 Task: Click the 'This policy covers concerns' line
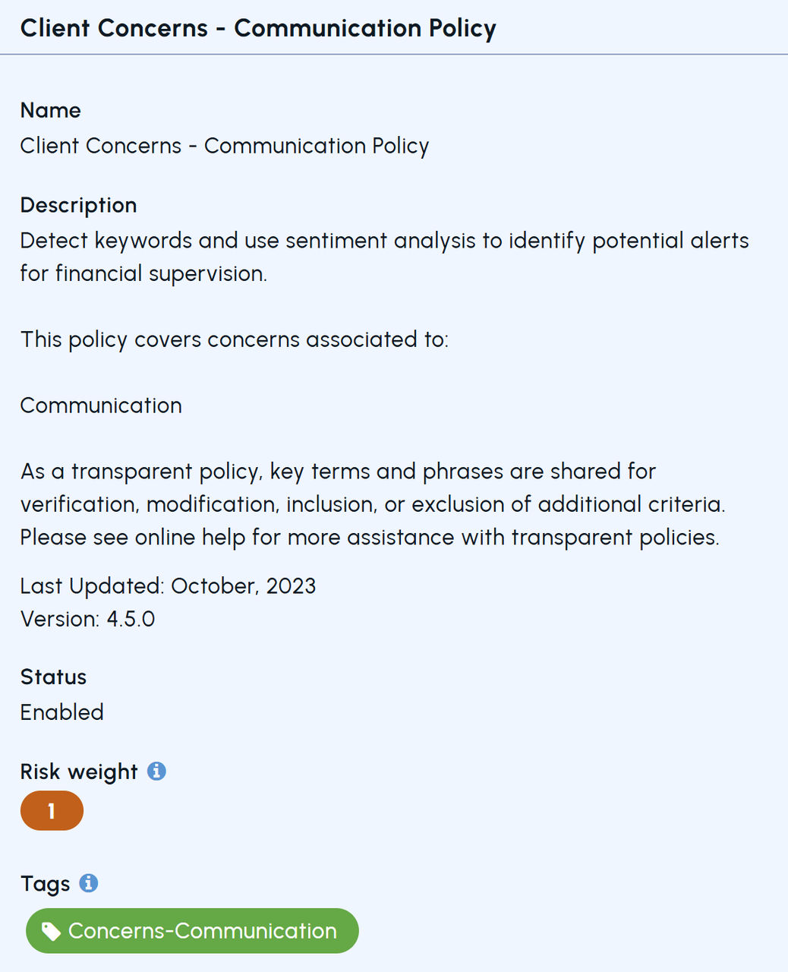click(x=235, y=339)
